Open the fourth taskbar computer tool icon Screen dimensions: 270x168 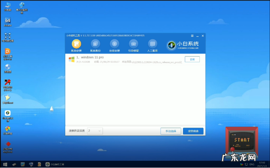click(31, 164)
